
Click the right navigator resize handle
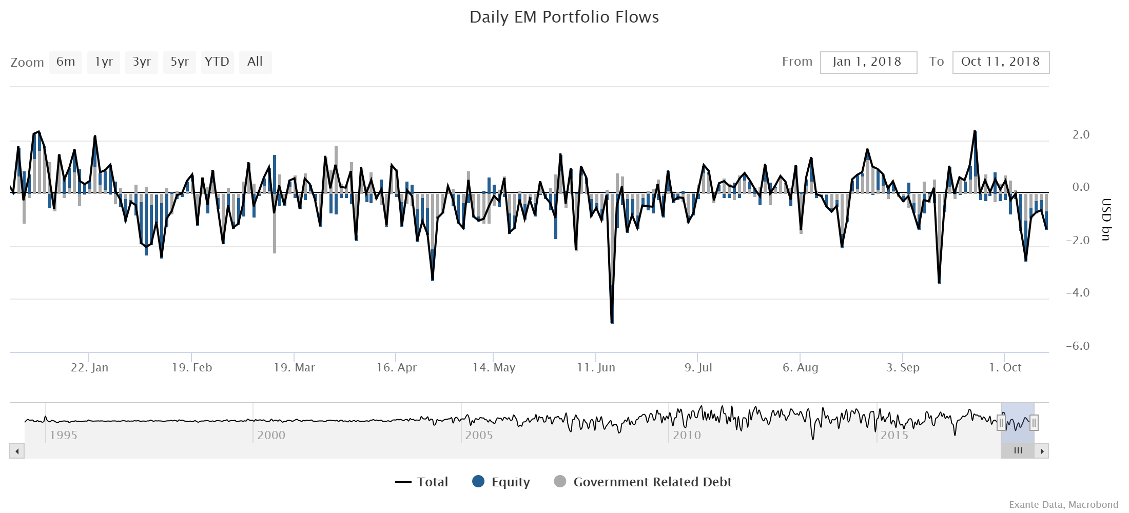click(x=1035, y=423)
